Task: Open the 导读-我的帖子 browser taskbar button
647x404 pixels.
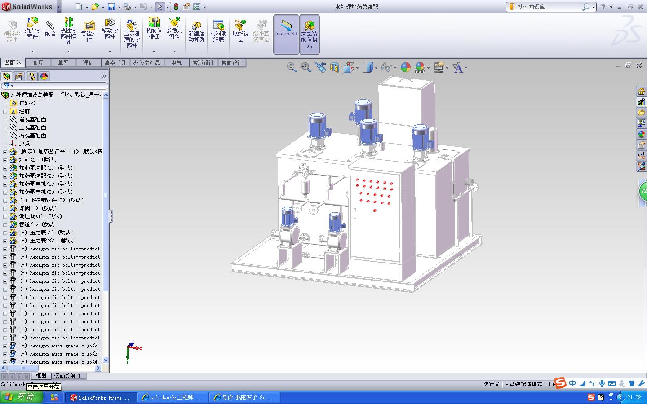Action: [x=245, y=398]
